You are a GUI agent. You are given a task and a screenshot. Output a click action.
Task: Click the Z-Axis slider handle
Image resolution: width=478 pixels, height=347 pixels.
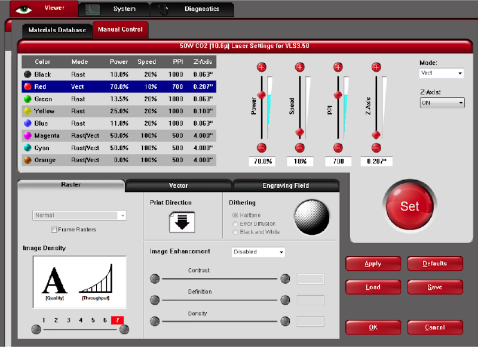376,134
